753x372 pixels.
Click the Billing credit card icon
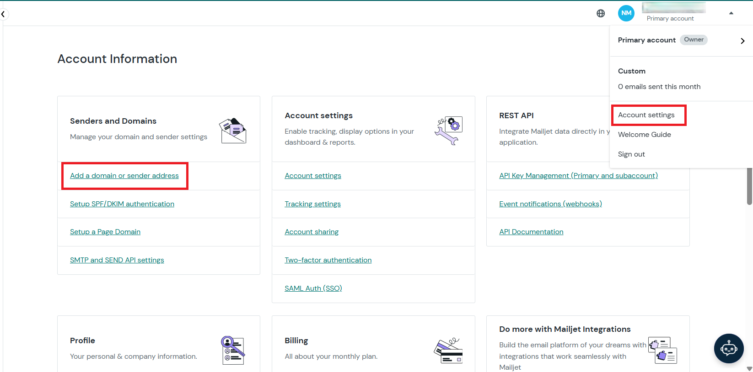[448, 351]
